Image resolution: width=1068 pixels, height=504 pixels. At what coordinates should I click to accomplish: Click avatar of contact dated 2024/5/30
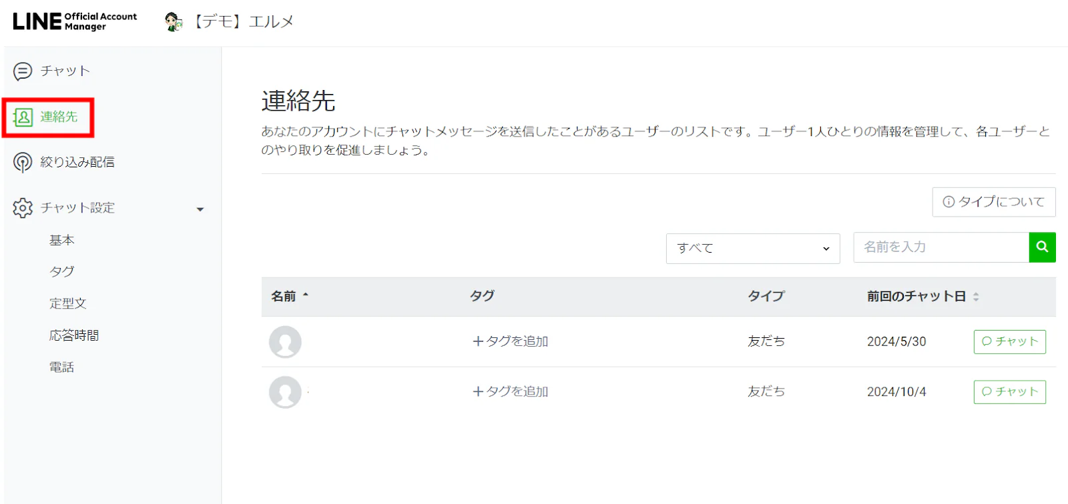[285, 342]
